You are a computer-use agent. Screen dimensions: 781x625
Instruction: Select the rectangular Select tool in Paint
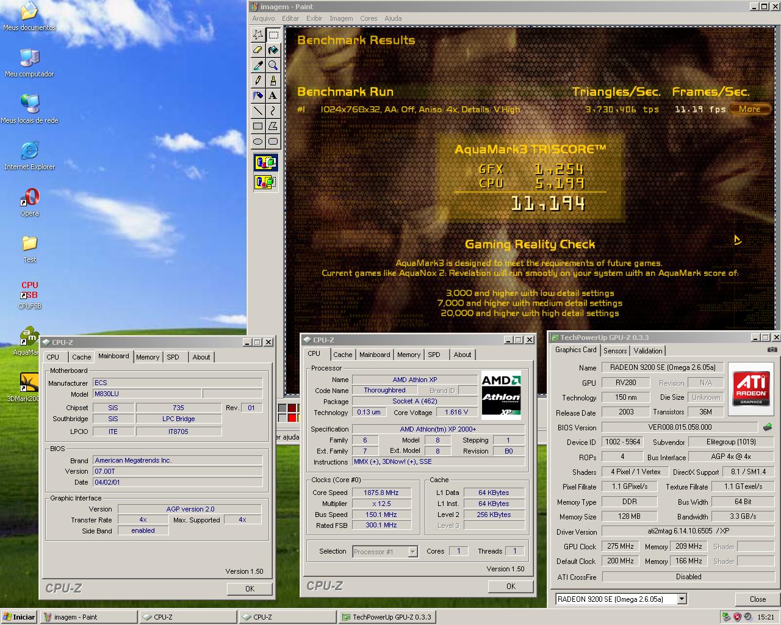tap(273, 35)
